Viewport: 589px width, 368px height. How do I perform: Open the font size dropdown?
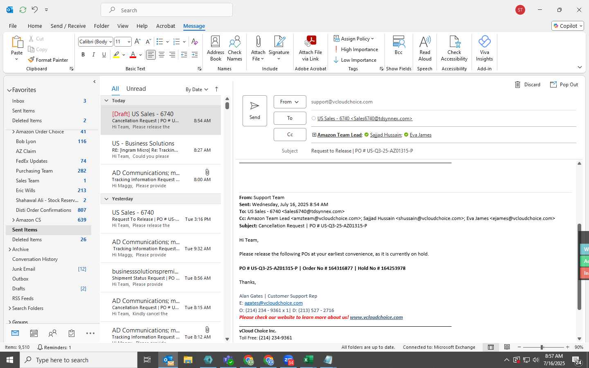tap(129, 42)
